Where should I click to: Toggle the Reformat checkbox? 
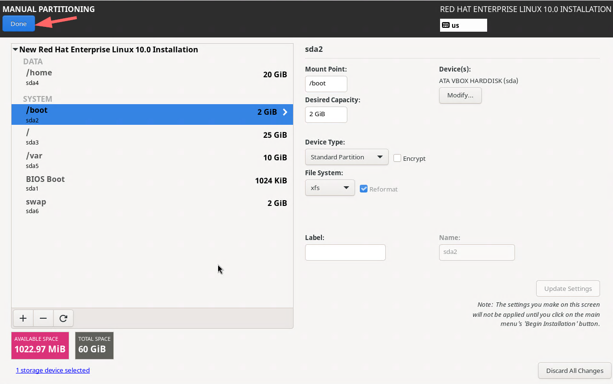(x=364, y=189)
